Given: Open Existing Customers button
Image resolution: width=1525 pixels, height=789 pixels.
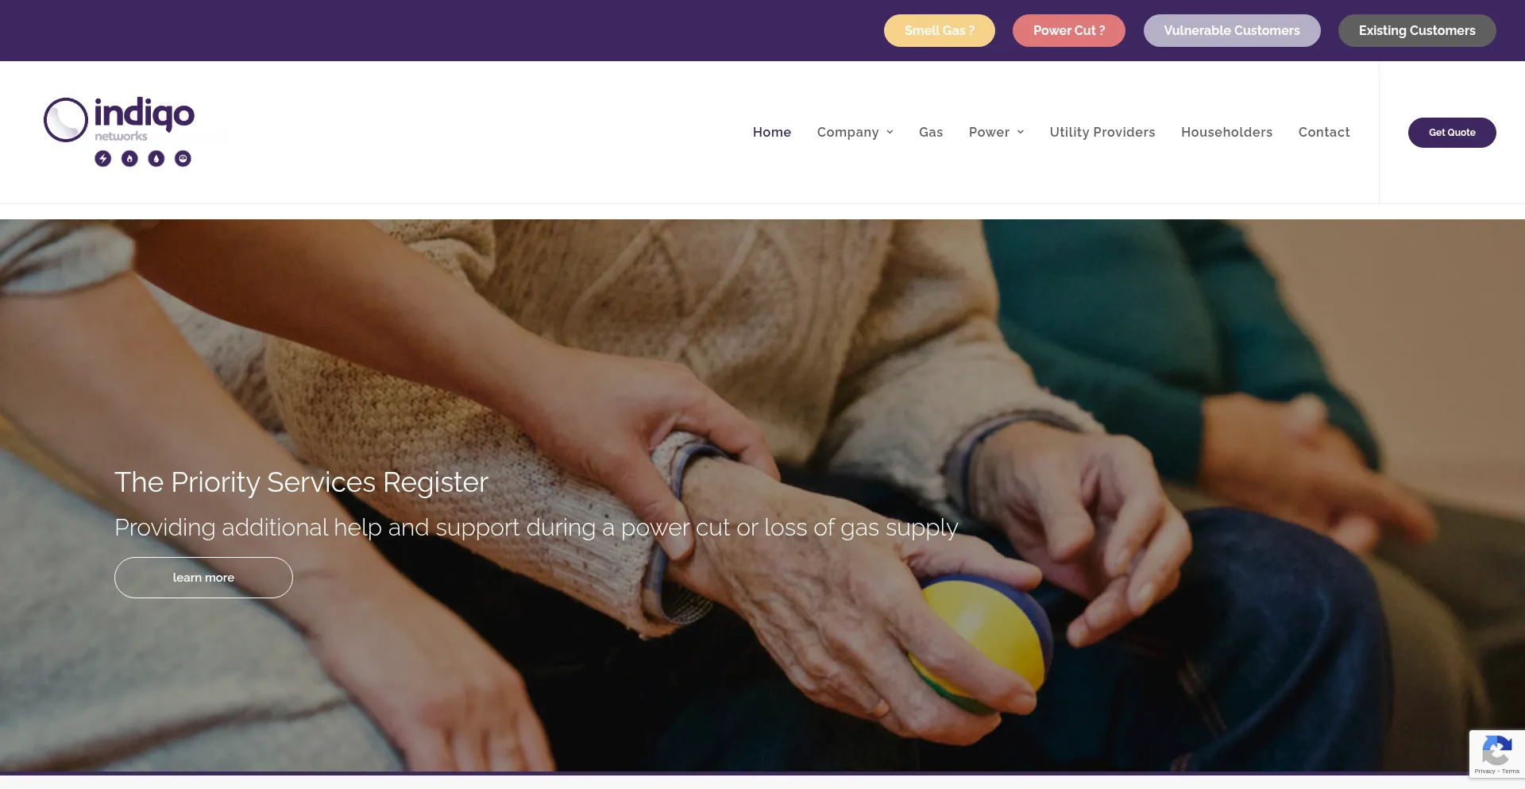Looking at the screenshot, I should (x=1417, y=30).
